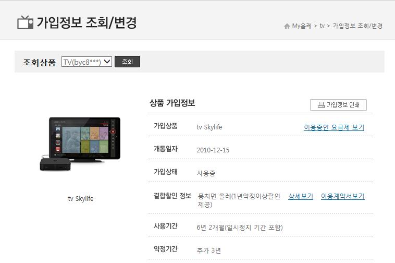
Task: Click the TV icon beside the page title
Action: pyautogui.click(x=25, y=22)
